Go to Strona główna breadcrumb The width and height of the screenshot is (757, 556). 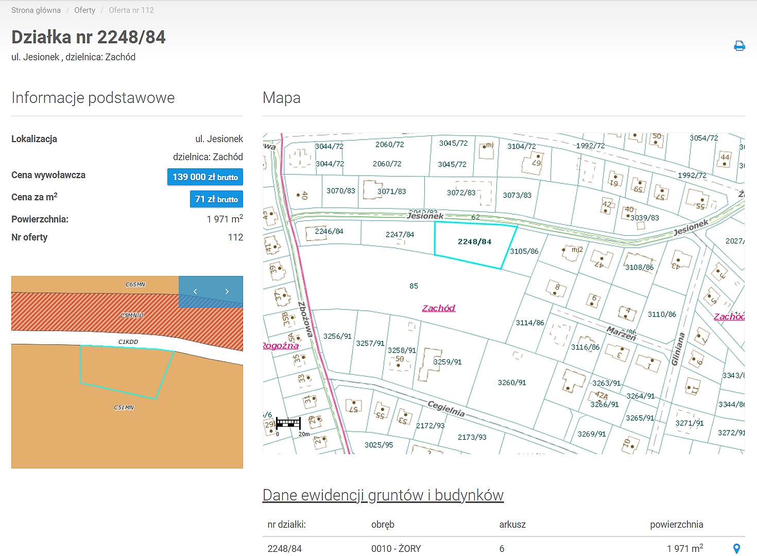[x=36, y=10]
